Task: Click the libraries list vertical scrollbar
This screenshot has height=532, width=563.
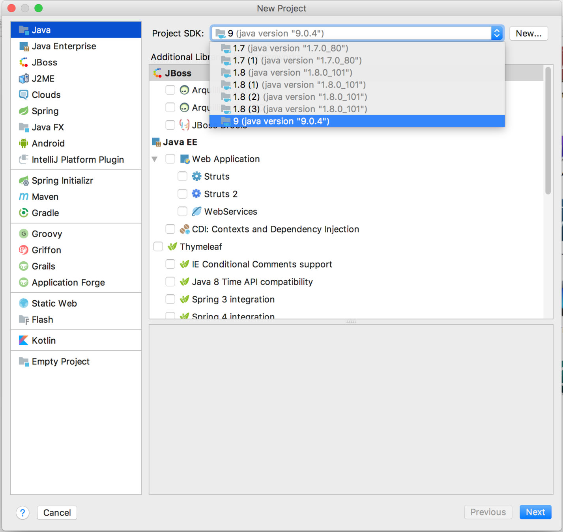Action: tap(548, 131)
